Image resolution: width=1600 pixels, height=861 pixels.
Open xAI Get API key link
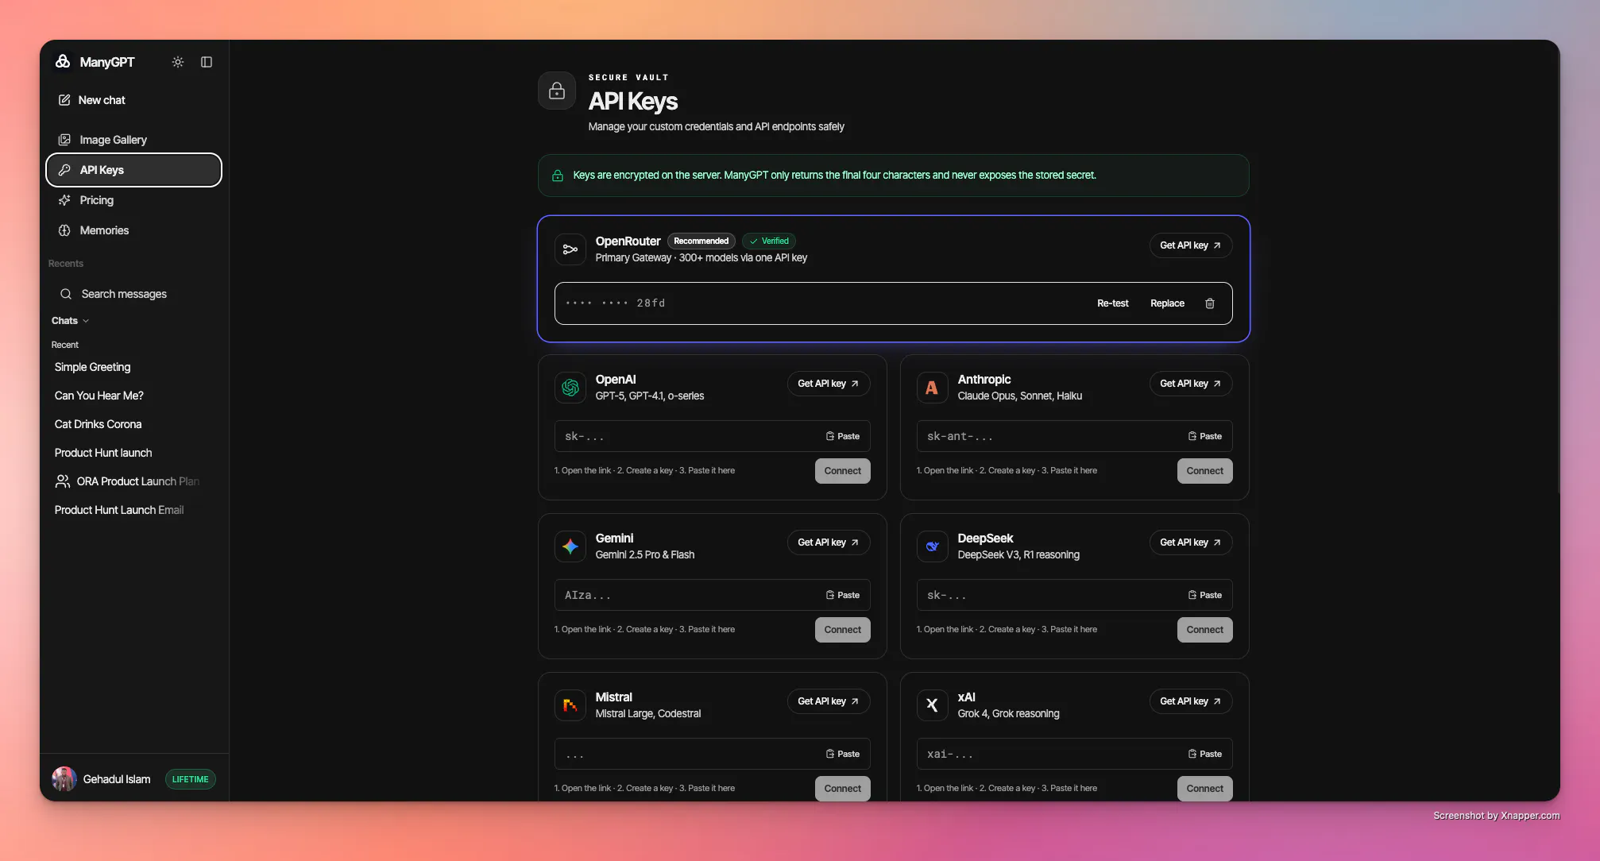pyautogui.click(x=1191, y=701)
